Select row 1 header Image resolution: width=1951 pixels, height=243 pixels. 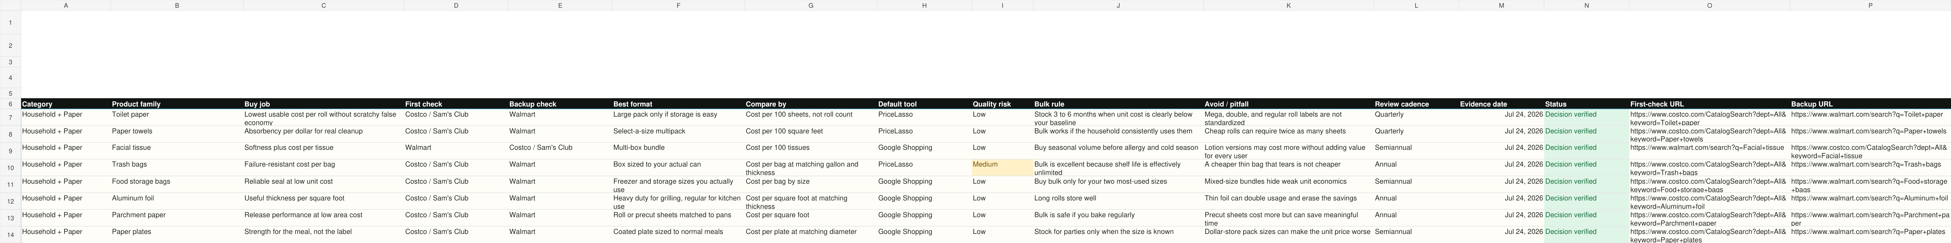[x=11, y=23]
